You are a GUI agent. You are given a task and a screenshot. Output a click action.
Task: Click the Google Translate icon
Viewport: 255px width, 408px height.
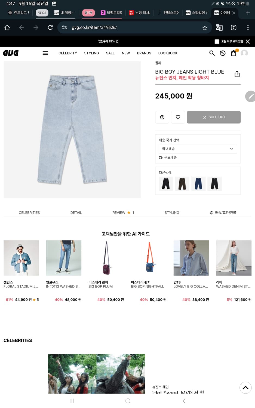(x=219, y=27)
